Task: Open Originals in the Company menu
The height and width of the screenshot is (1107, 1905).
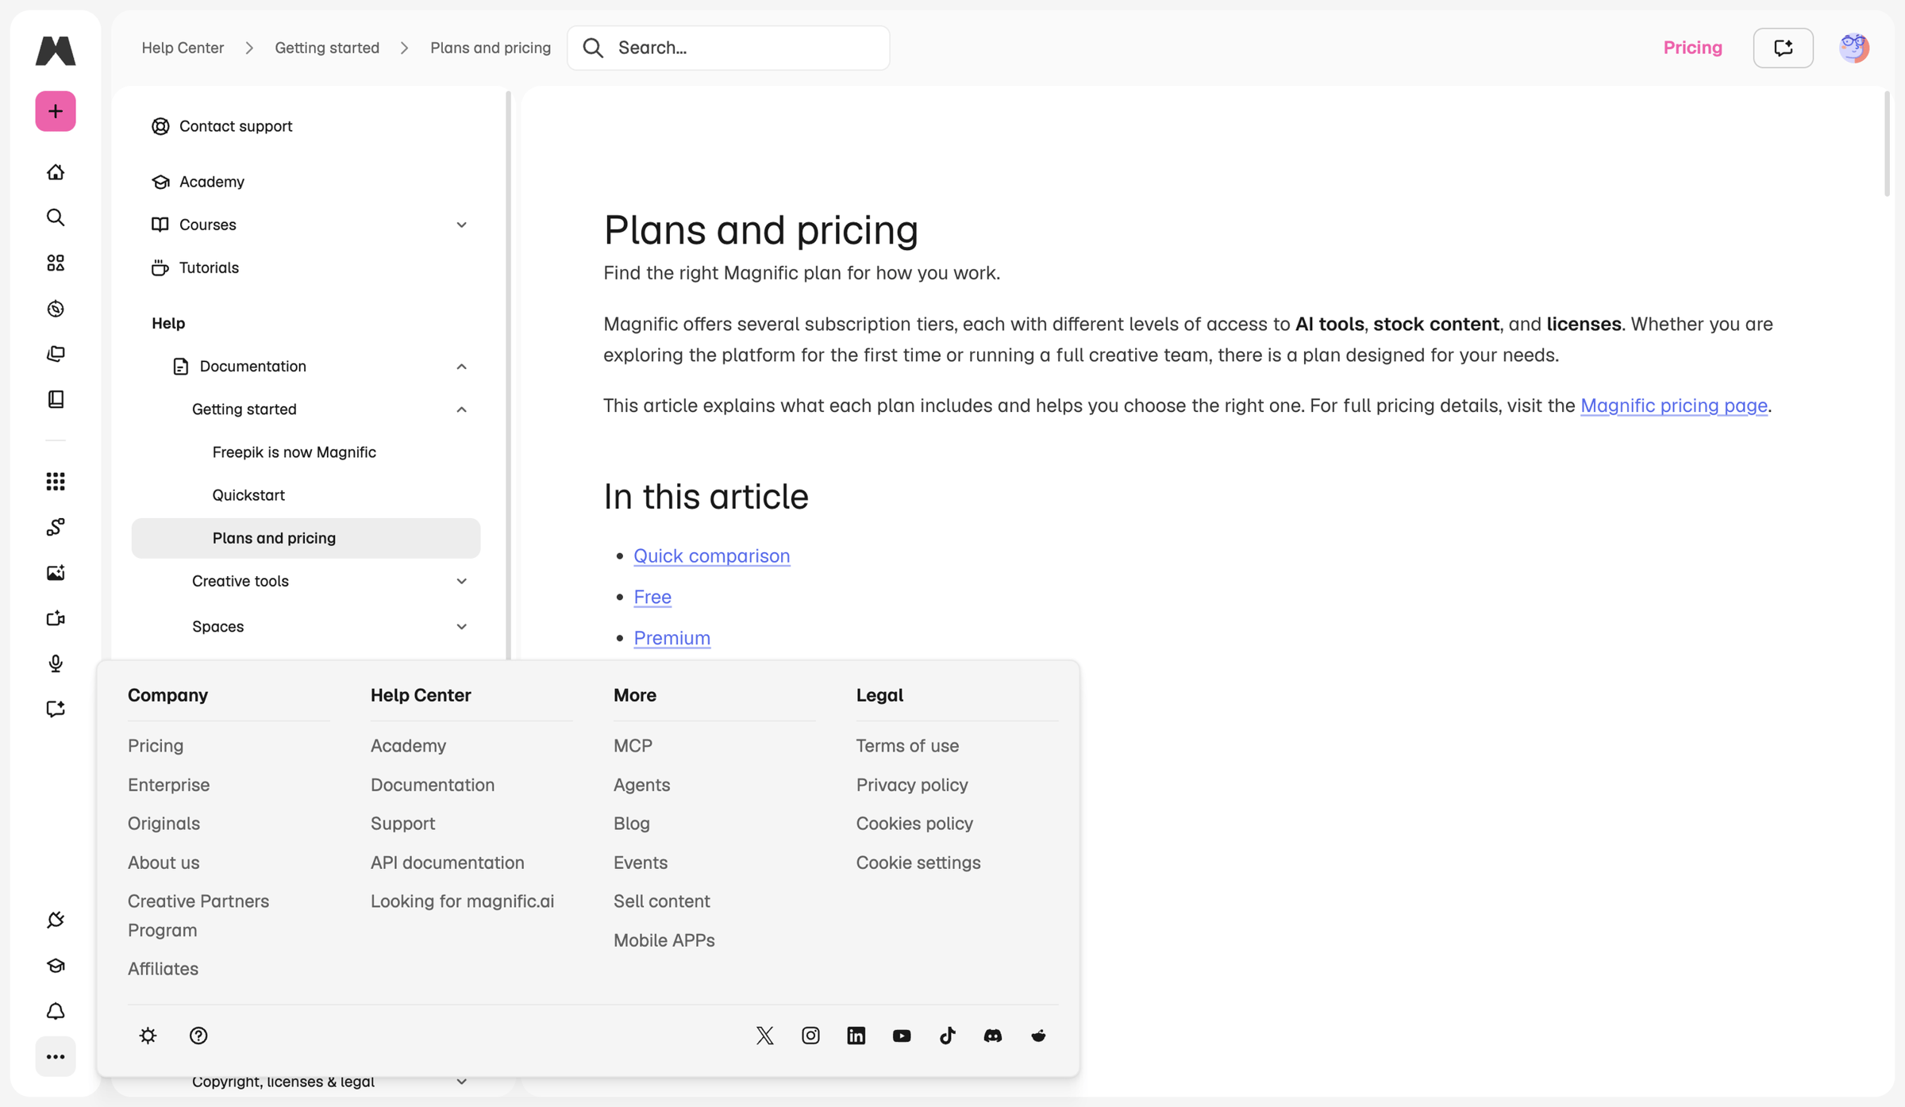Action: tap(164, 823)
